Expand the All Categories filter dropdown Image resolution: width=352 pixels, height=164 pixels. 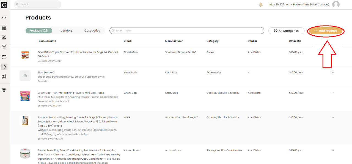286,31
